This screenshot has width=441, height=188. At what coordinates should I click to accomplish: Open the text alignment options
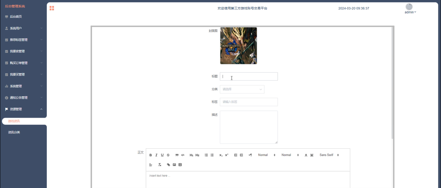[x=150, y=165]
